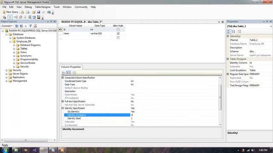The height and width of the screenshot is (153, 273).
Task: Open the Connect dropdown in Object Explorer
Action: (x=7, y=26)
